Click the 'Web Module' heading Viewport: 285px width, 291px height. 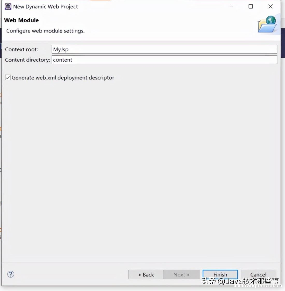(22, 20)
